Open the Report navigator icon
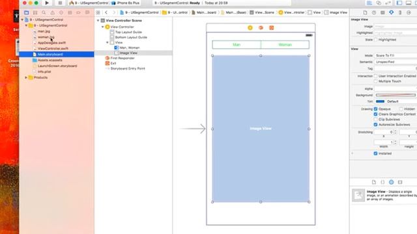Screen dimensions: 417x234 (87, 12)
